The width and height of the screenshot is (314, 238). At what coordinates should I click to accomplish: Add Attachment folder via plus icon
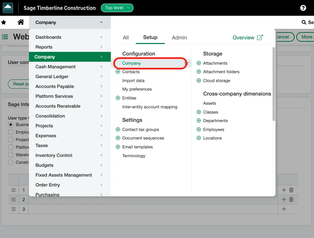click(199, 72)
